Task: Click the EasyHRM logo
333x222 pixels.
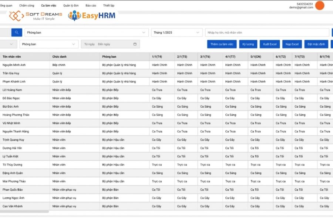Action: 92,16
